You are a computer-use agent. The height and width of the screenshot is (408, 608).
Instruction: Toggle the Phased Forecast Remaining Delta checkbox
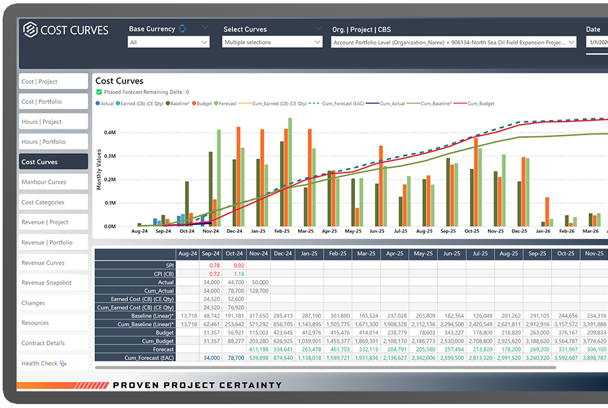99,92
